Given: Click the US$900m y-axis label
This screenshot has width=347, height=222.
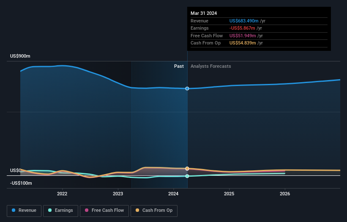Looking at the screenshot, I should click(20, 56).
